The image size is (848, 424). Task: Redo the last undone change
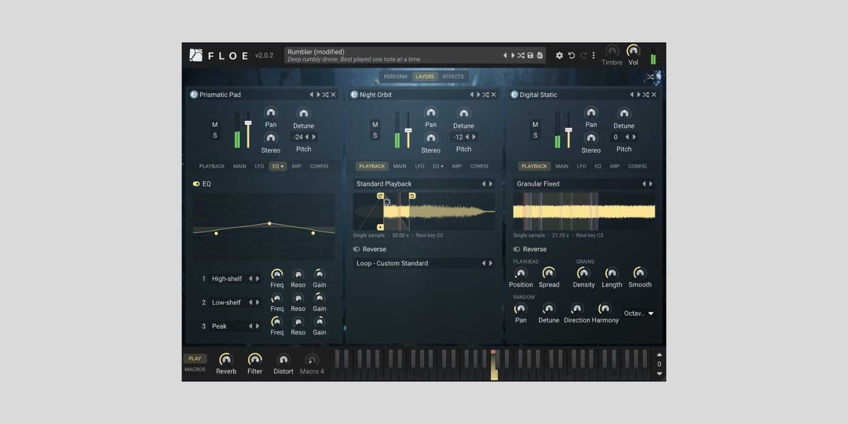[583, 55]
